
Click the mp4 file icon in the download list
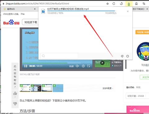[43, 11]
